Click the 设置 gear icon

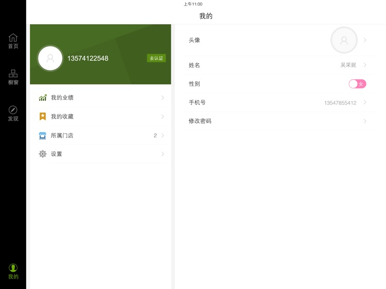coord(43,154)
